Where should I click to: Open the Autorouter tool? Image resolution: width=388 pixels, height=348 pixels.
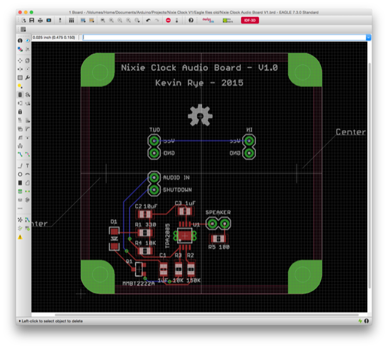28,220
